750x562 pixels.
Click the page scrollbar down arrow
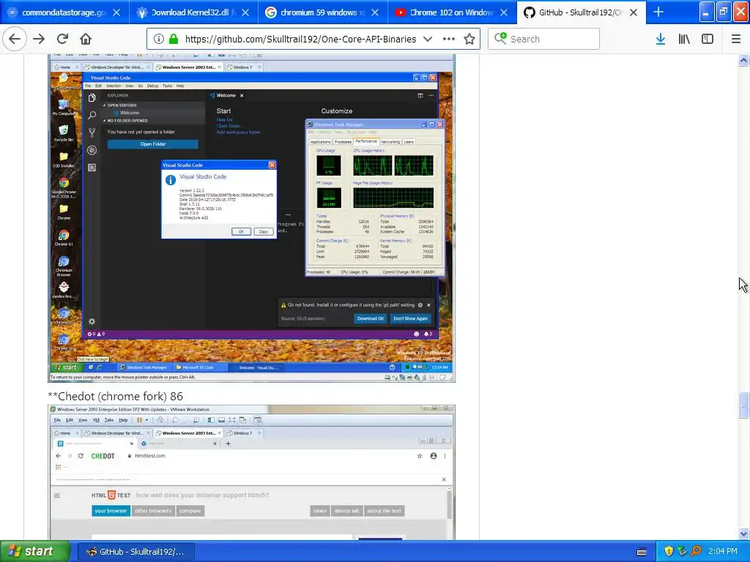[744, 533]
